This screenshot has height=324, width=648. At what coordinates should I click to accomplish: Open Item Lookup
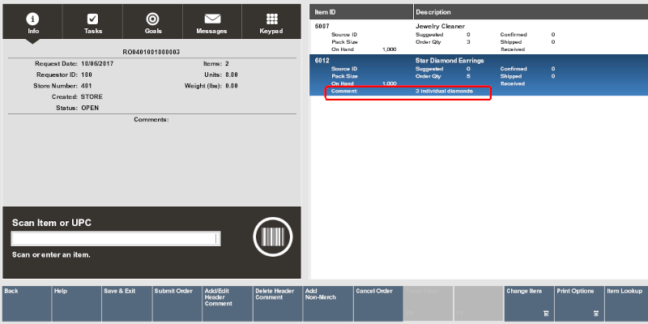pos(626,304)
